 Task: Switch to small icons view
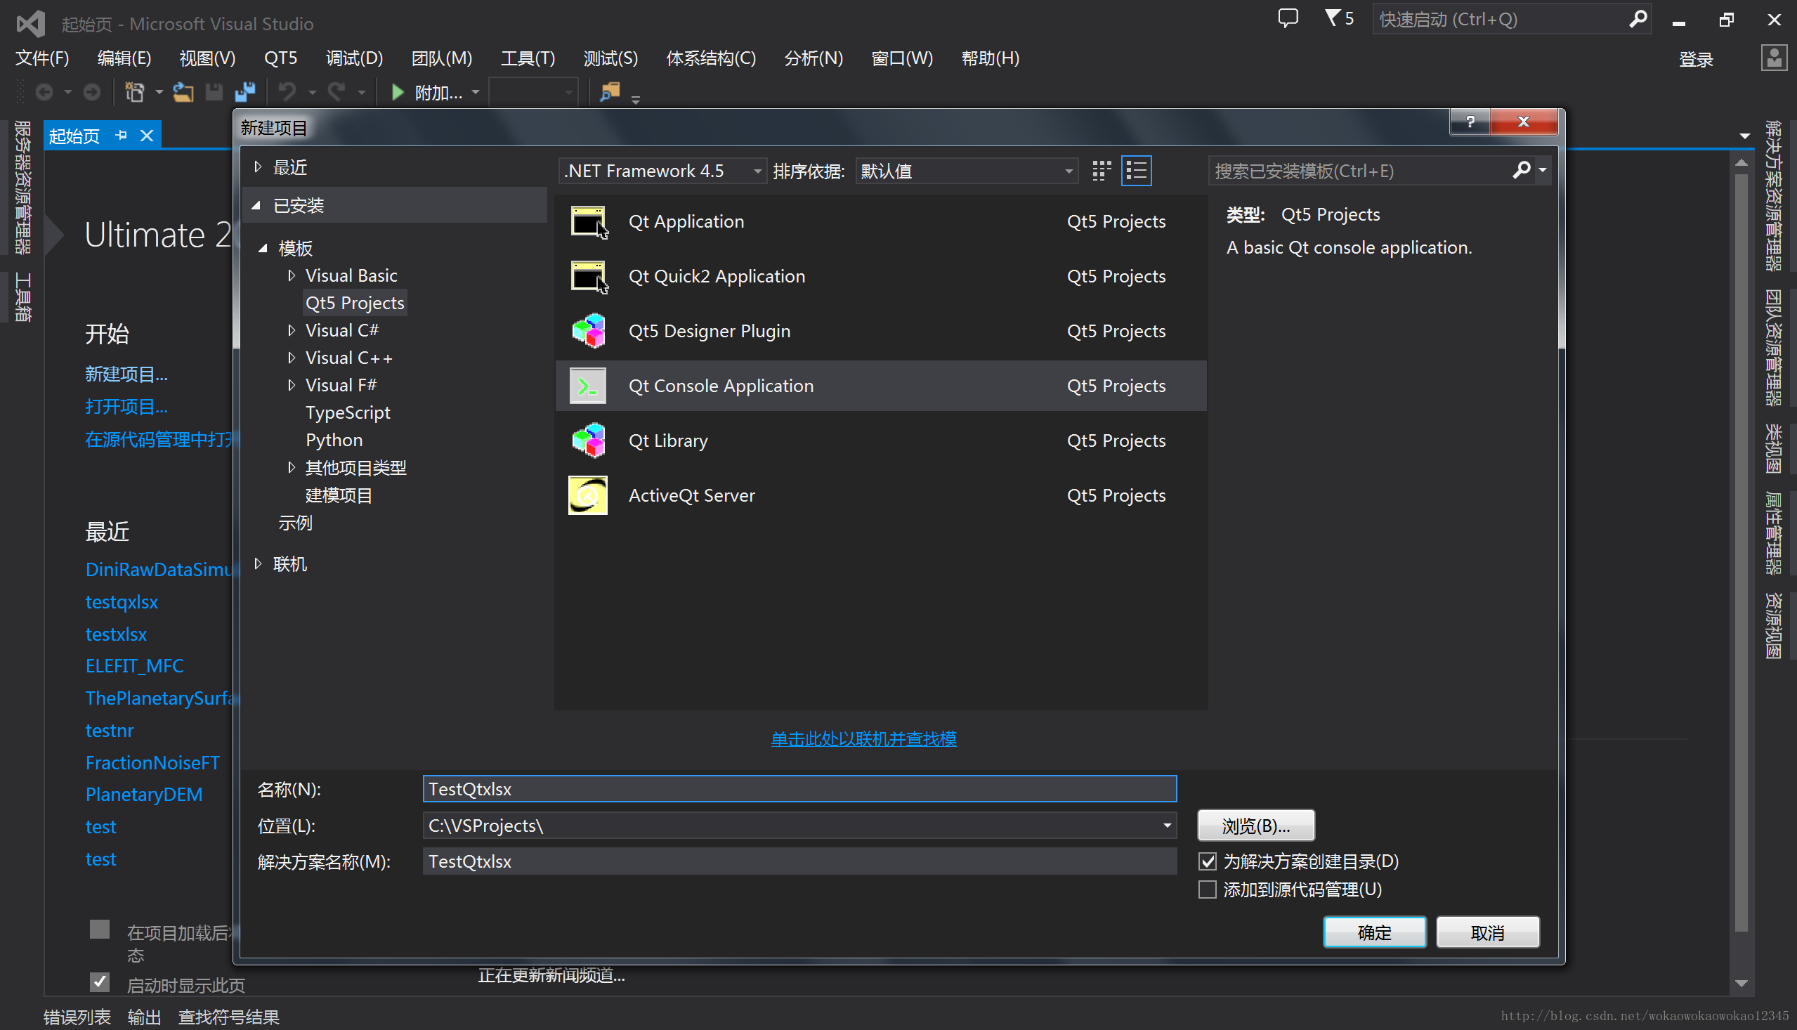point(1101,171)
